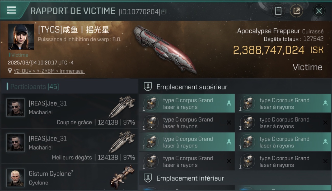Open Gistum Cyclone pilot portrait
Image resolution: width=332 pixels, height=191 pixels.
point(16,178)
